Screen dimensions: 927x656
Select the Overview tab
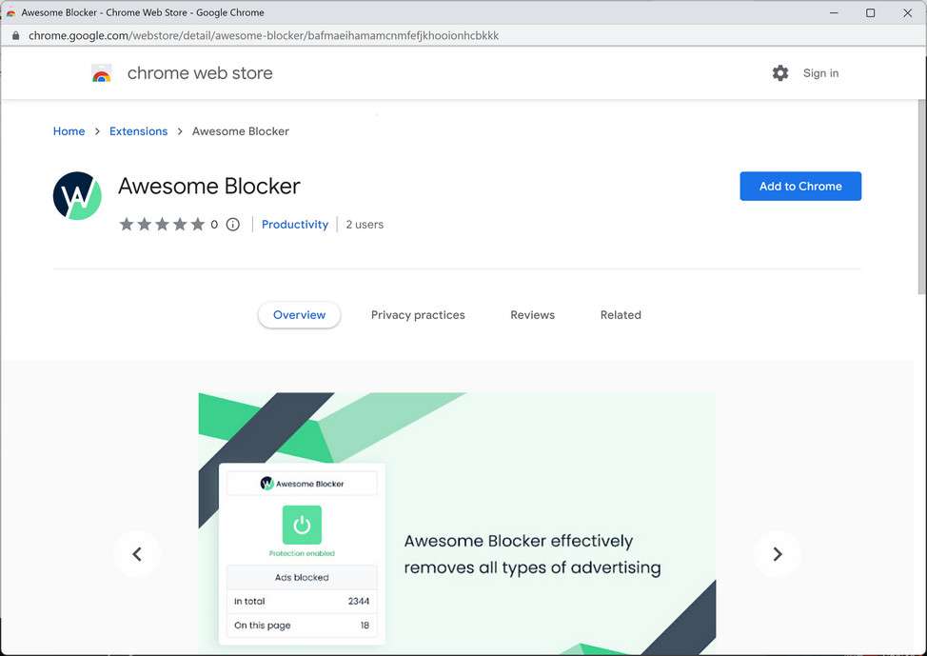point(299,315)
